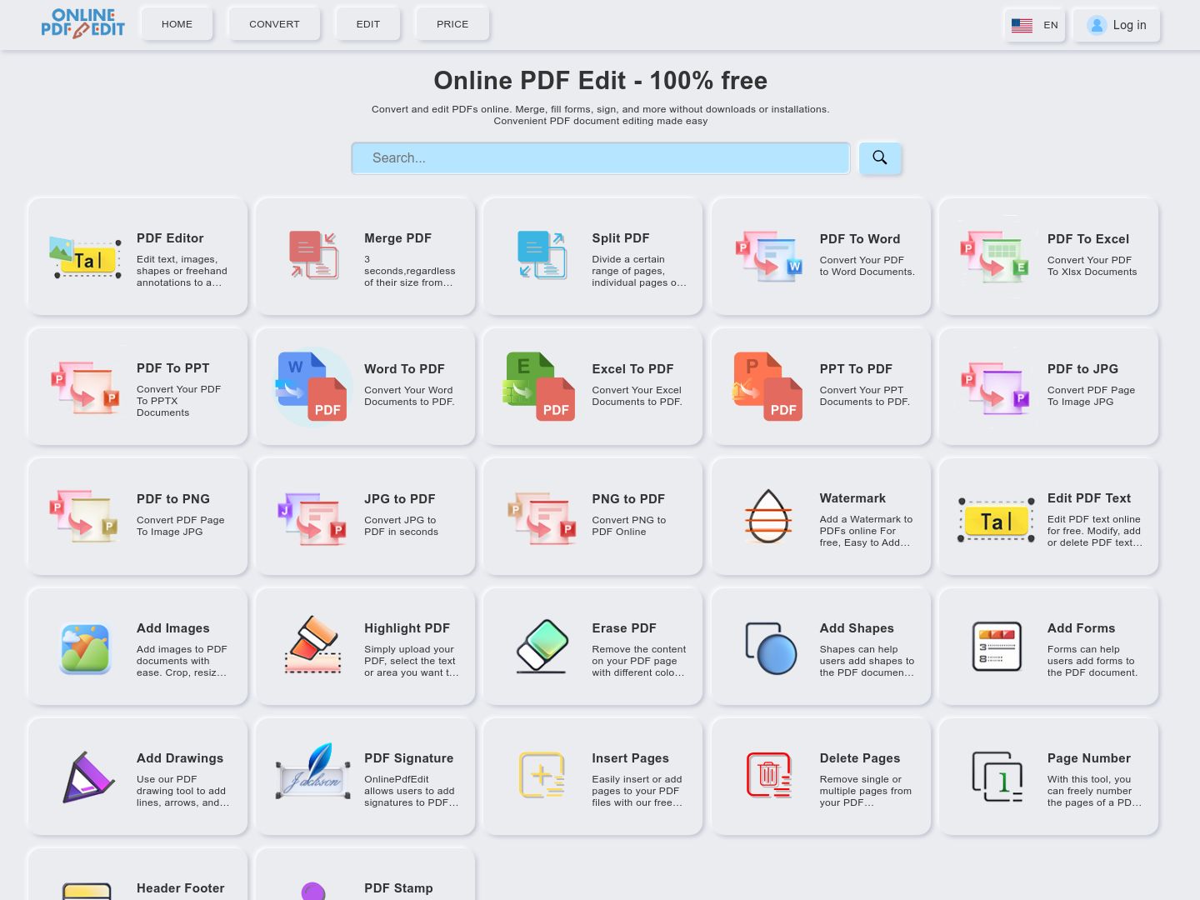Click the Insert Pages icon
This screenshot has width=1200, height=900.
click(542, 775)
